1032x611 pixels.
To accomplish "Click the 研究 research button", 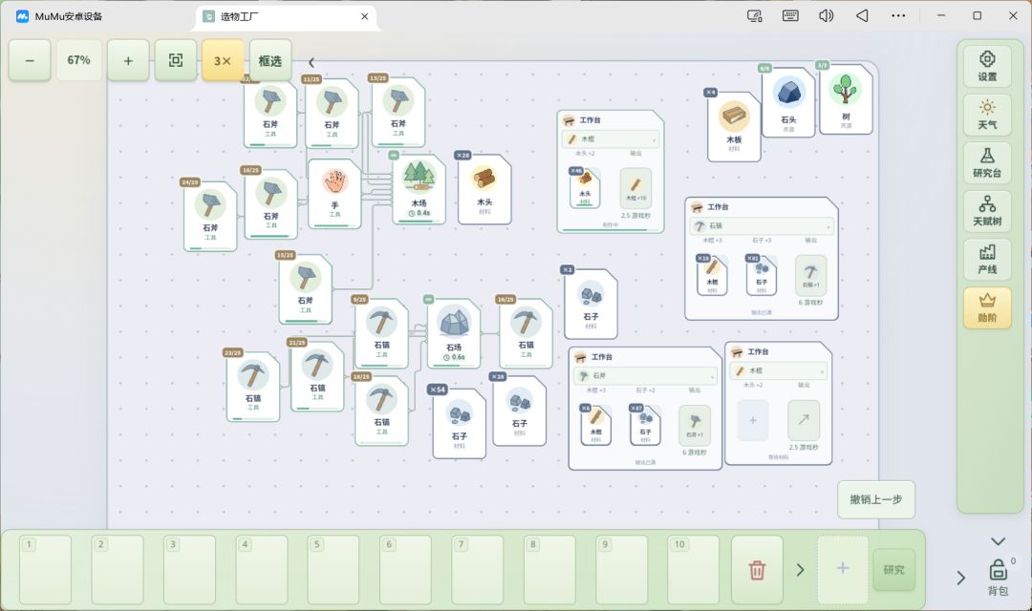I will click(x=893, y=570).
